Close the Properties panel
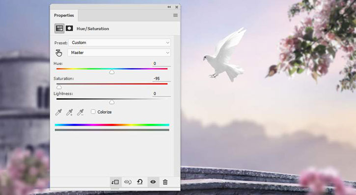Image resolution: width=356 pixels, height=195 pixels. coord(177,7)
